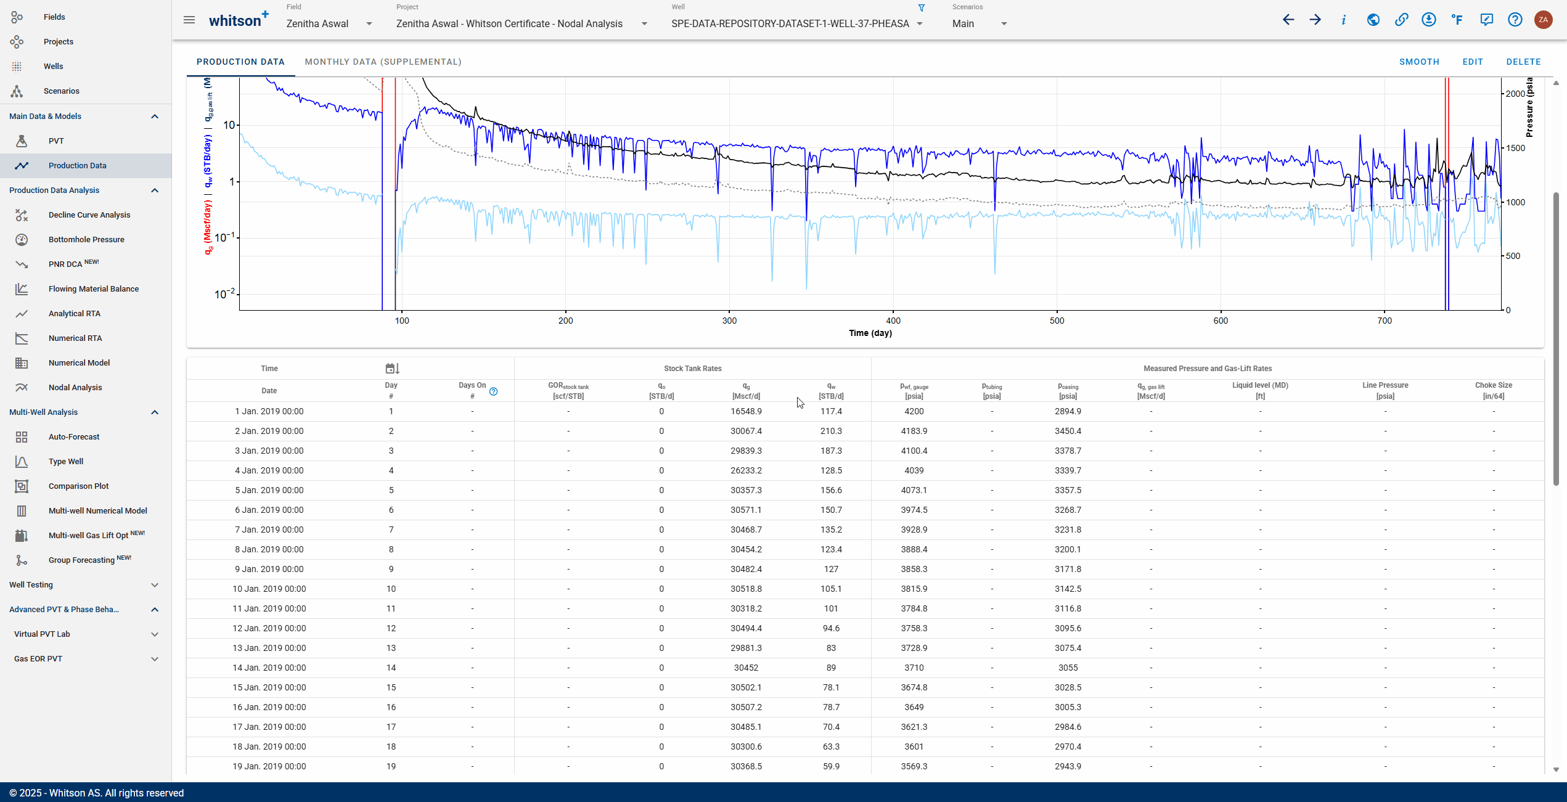
Task: Click the scroll up arrow at top right
Action: 1556,83
